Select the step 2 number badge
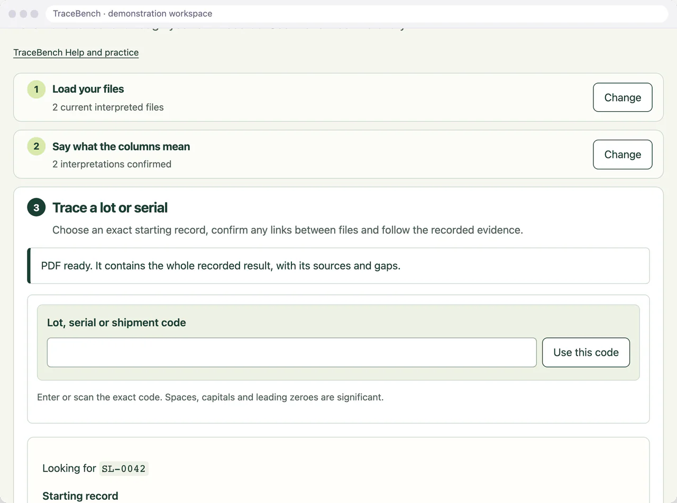The image size is (677, 503). click(x=36, y=146)
